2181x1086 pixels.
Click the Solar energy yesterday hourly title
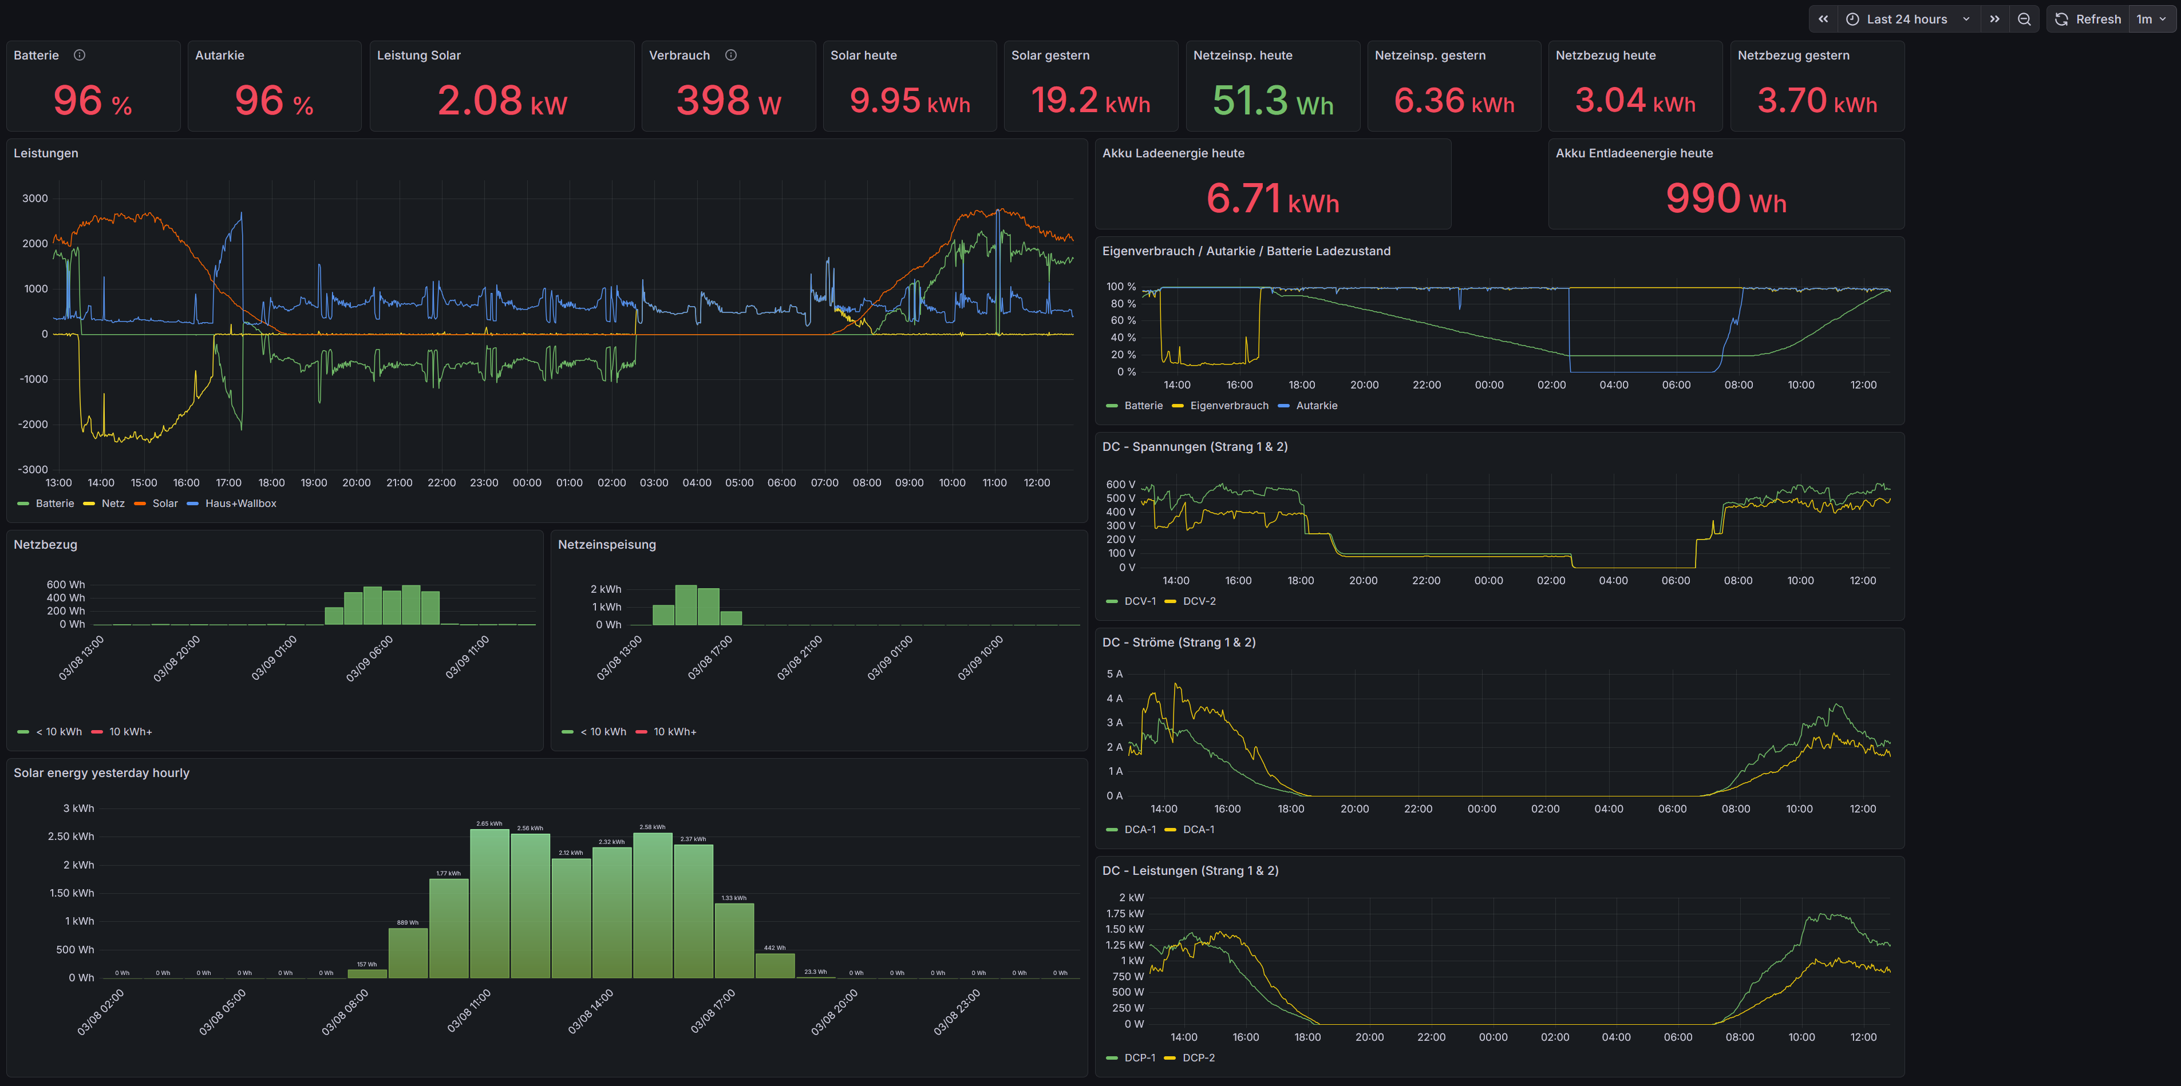[x=101, y=773]
